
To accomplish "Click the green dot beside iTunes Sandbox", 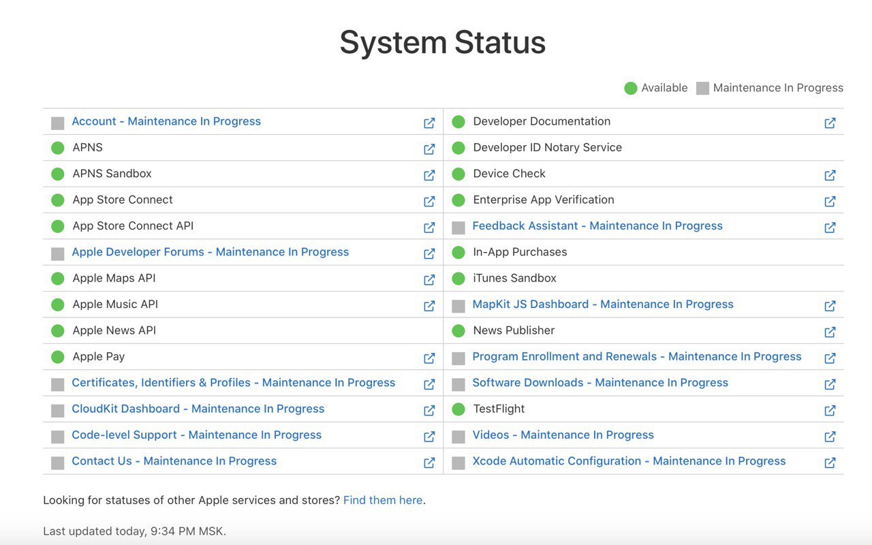I will coord(458,279).
